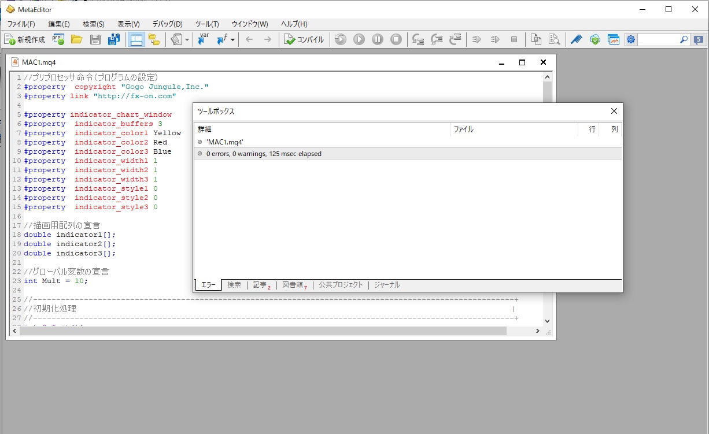
Task: Click the code editor horizontal scrollbar
Action: [x=264, y=331]
